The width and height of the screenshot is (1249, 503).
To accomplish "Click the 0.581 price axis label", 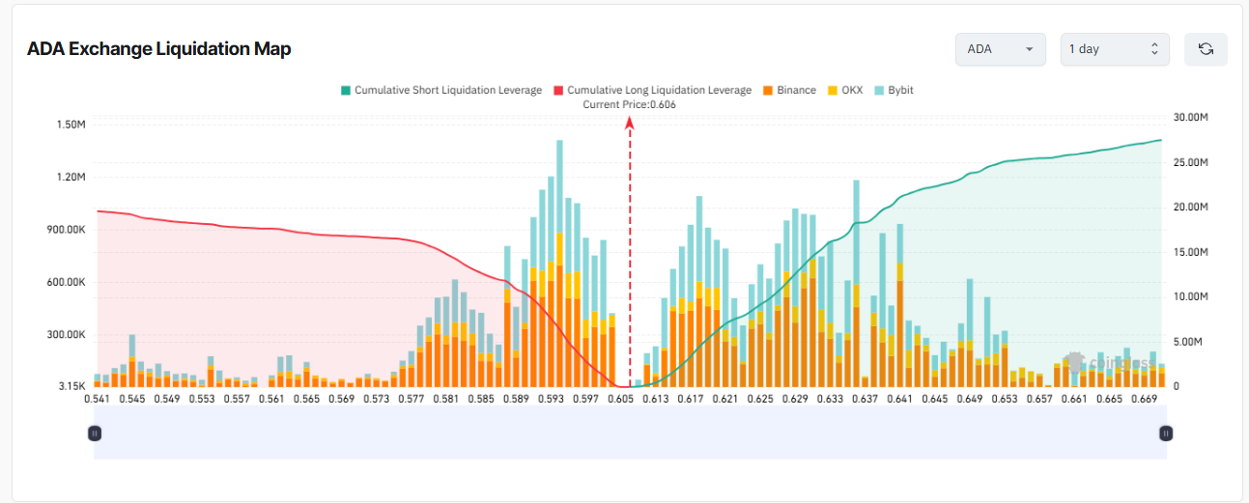I will [445, 398].
